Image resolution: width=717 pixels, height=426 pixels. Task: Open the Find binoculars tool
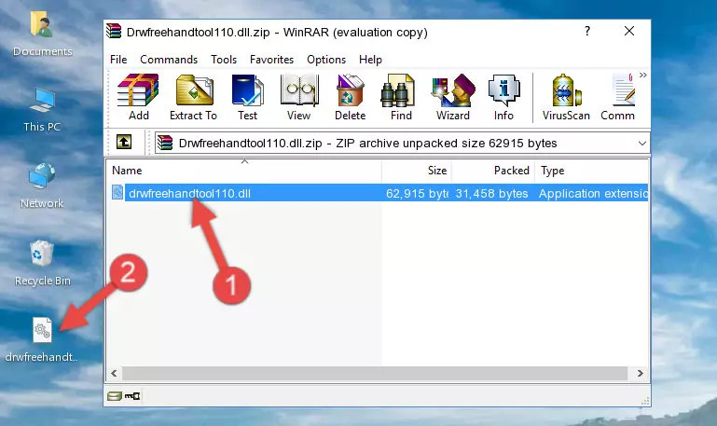click(x=401, y=97)
